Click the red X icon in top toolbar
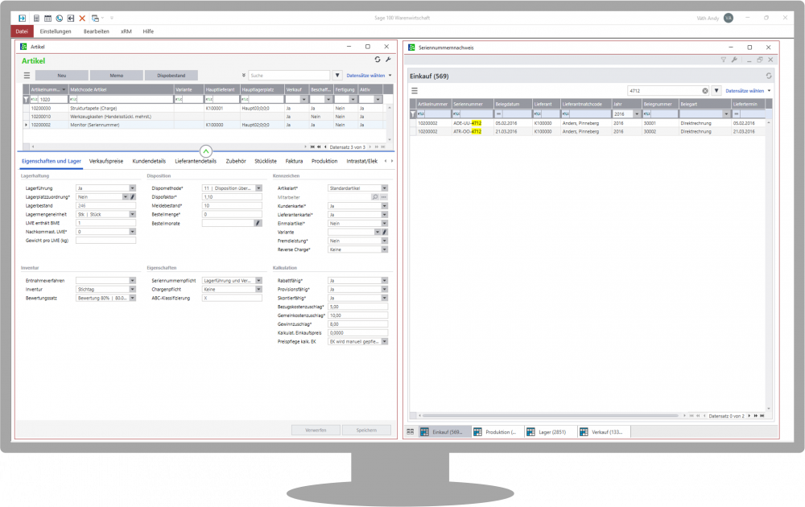 pos(82,18)
